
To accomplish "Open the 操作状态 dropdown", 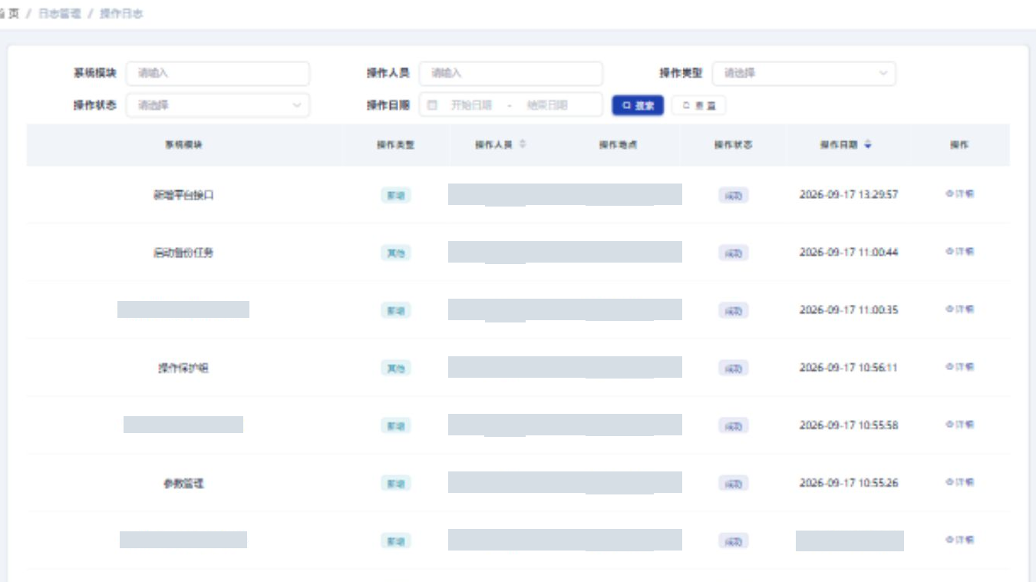I will coord(218,105).
